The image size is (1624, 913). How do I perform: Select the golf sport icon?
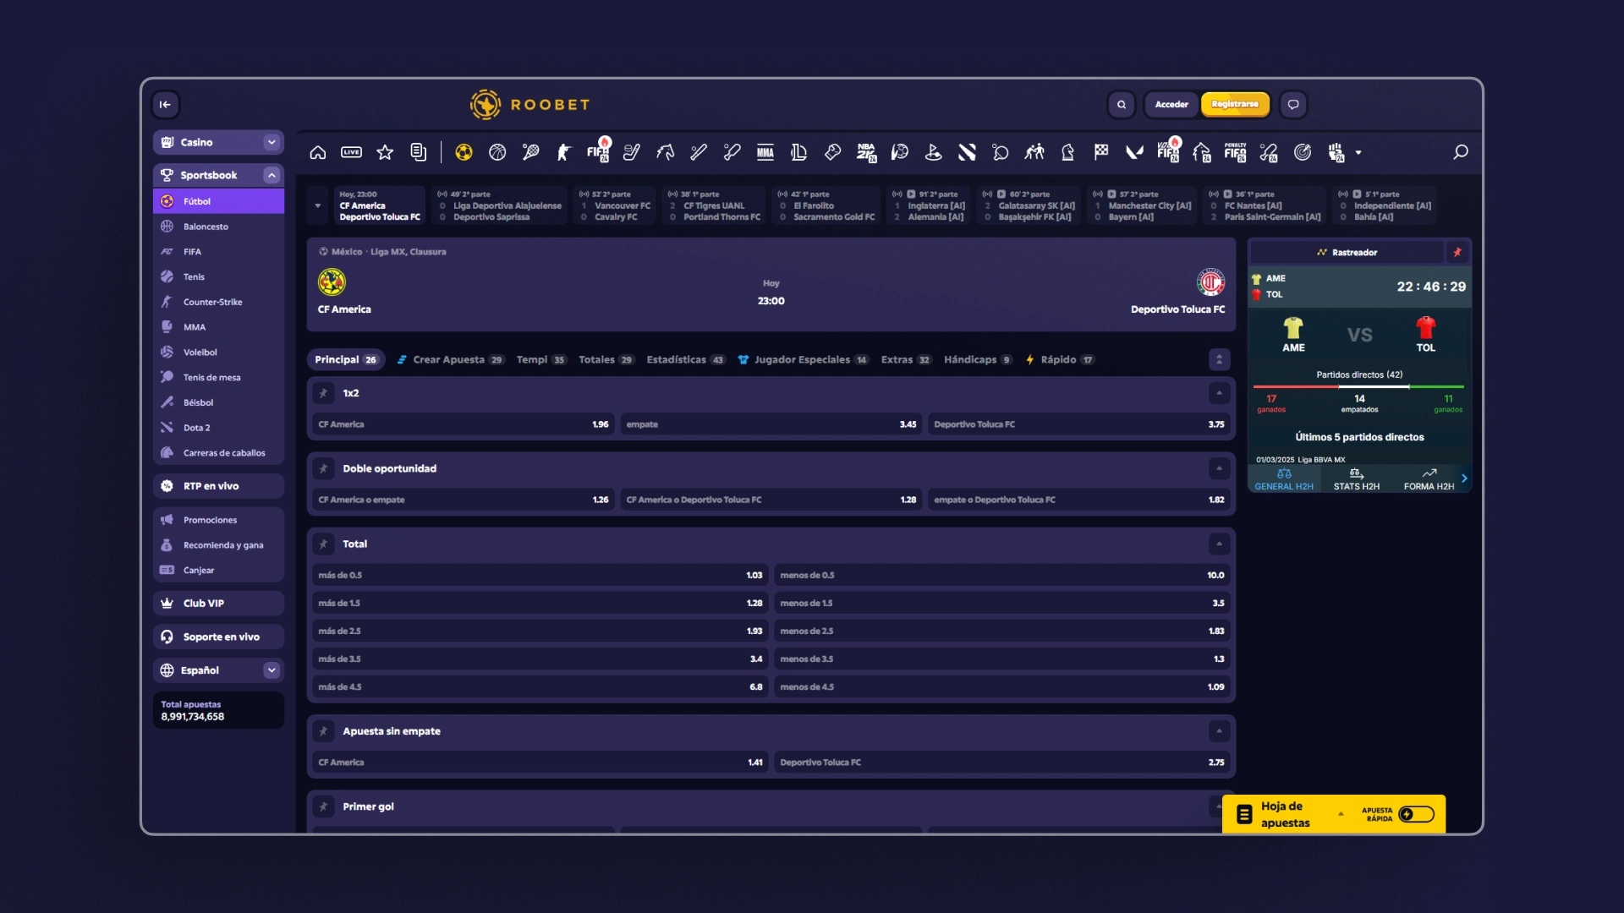point(933,152)
